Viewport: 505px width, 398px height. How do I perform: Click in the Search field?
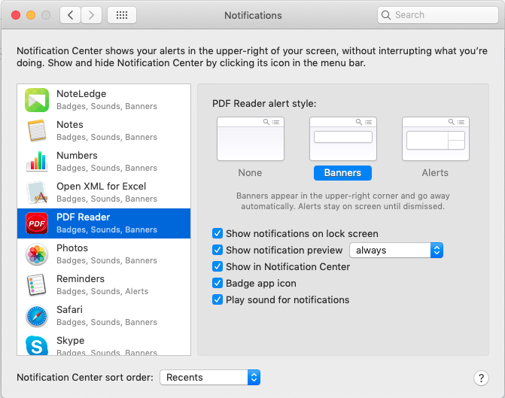click(438, 15)
